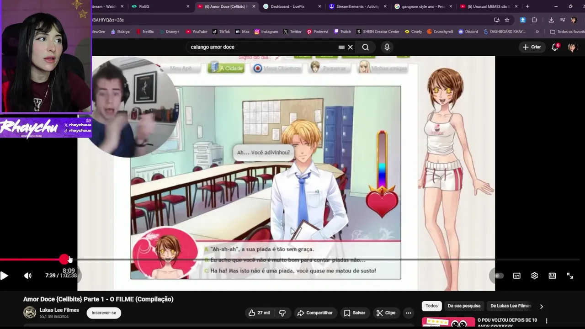Open the Eldarya bookmark
The image size is (585, 329).
(120, 32)
